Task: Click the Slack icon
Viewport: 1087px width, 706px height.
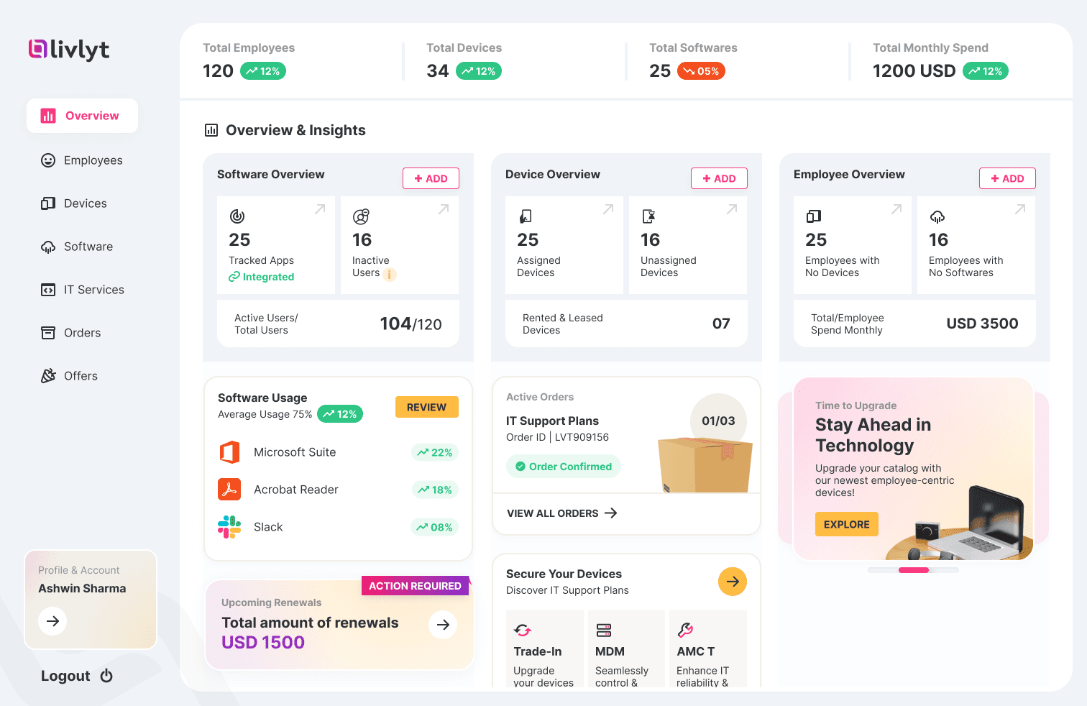Action: pos(229,527)
